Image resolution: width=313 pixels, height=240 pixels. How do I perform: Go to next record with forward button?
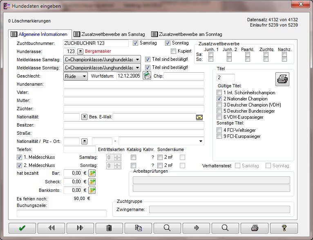(80, 228)
